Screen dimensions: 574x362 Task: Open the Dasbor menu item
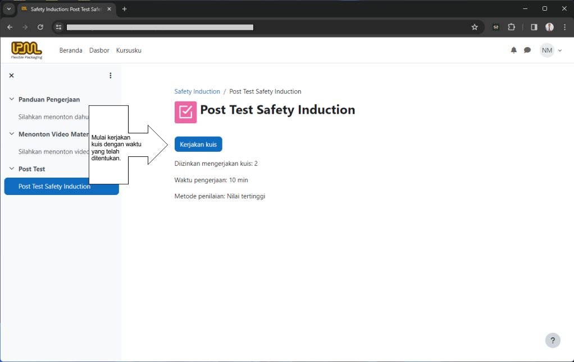click(99, 50)
